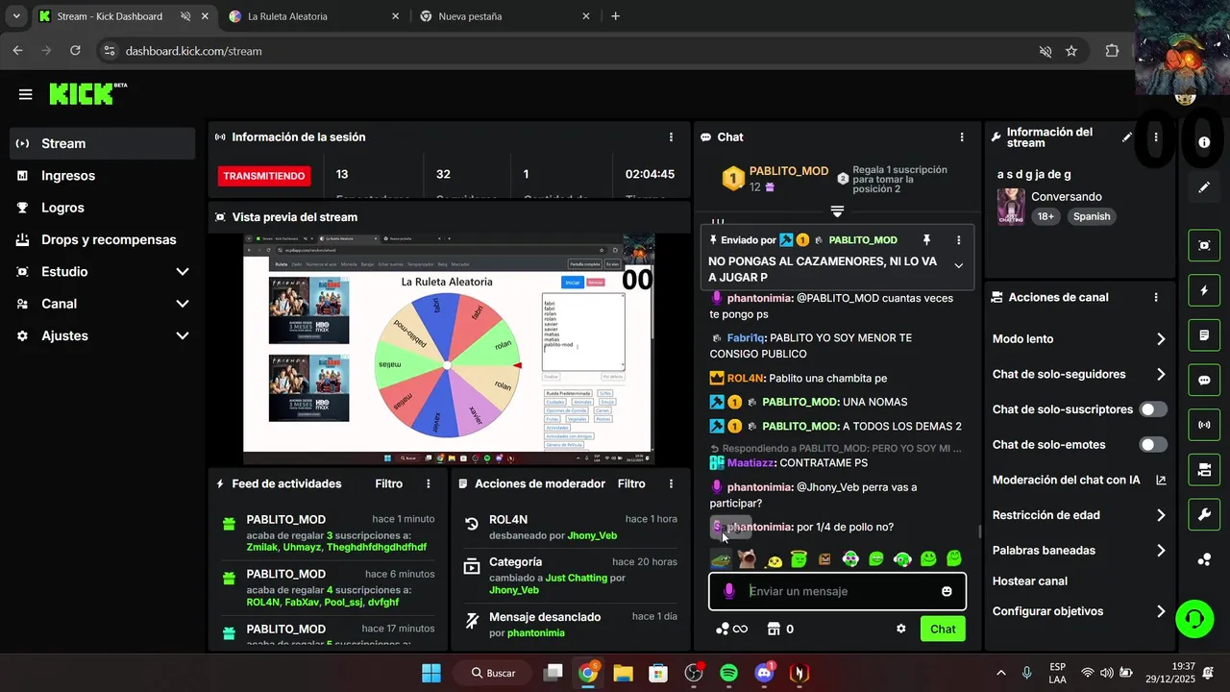The height and width of the screenshot is (692, 1230).
Task: Expand the Ajustes sidebar section
Action: point(103,335)
